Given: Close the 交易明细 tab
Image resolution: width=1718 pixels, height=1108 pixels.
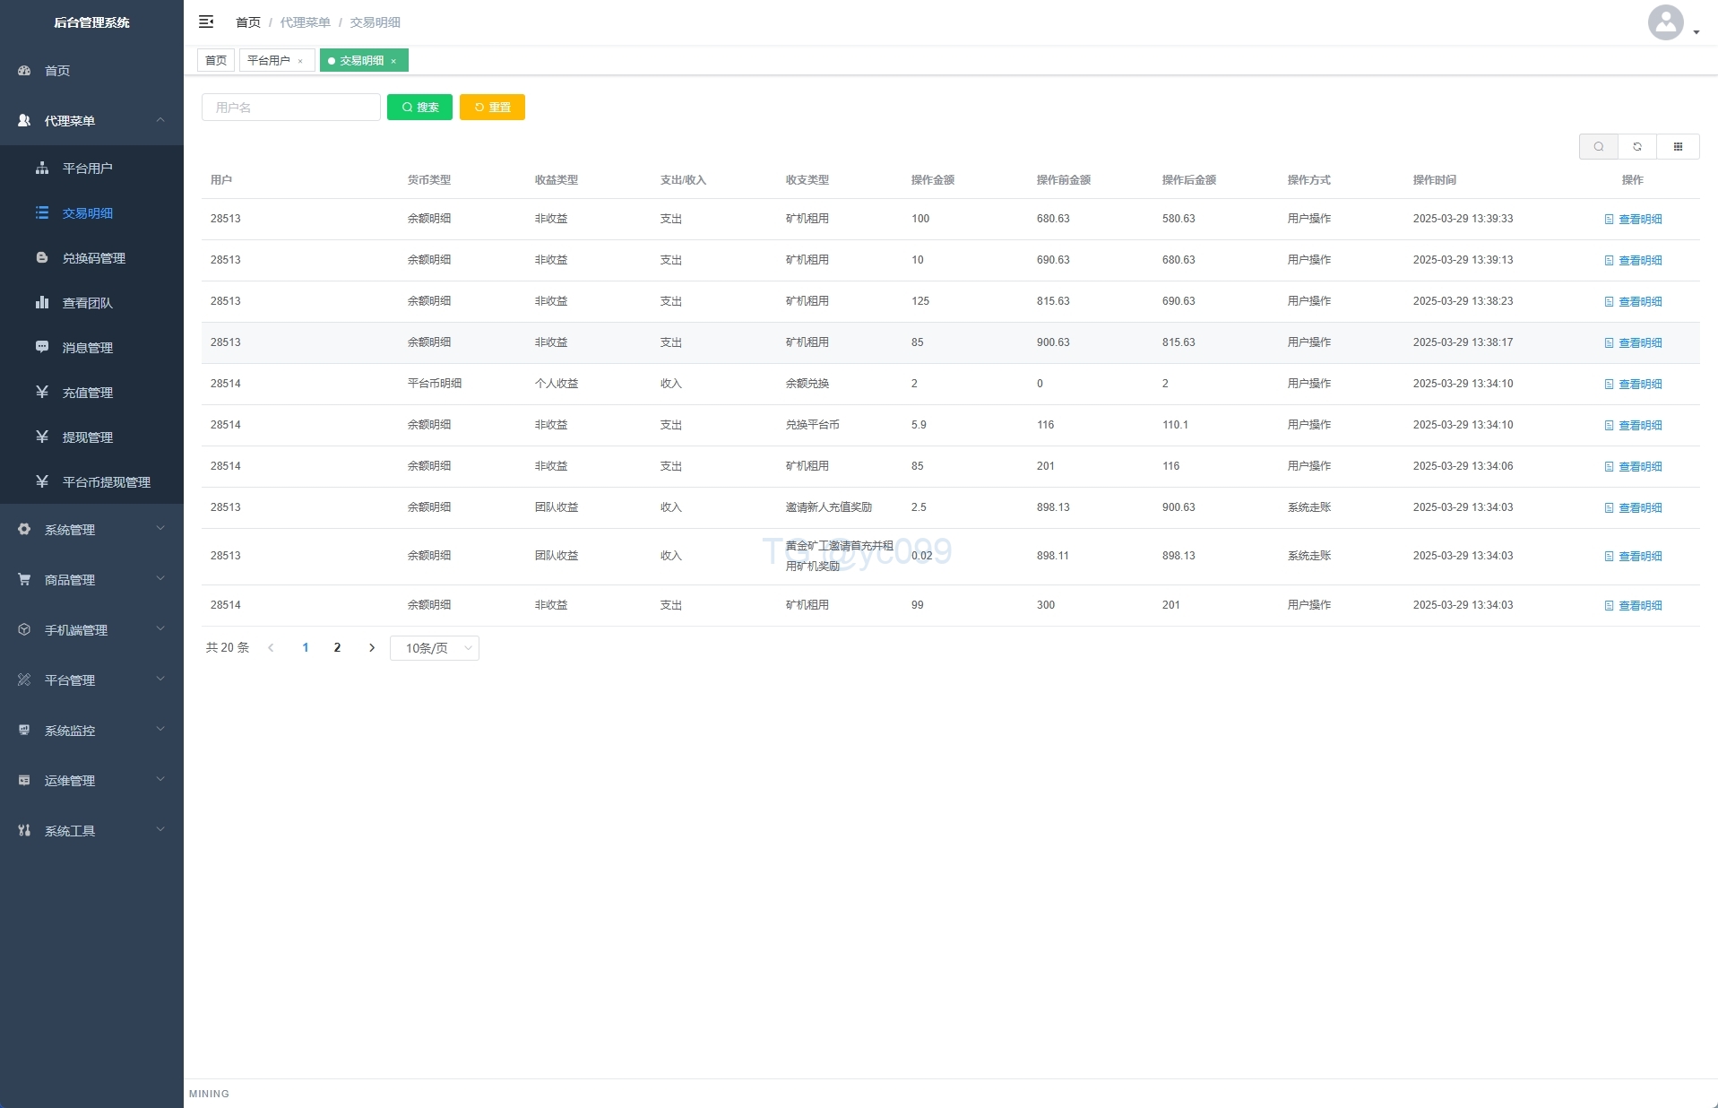Looking at the screenshot, I should tap(393, 62).
